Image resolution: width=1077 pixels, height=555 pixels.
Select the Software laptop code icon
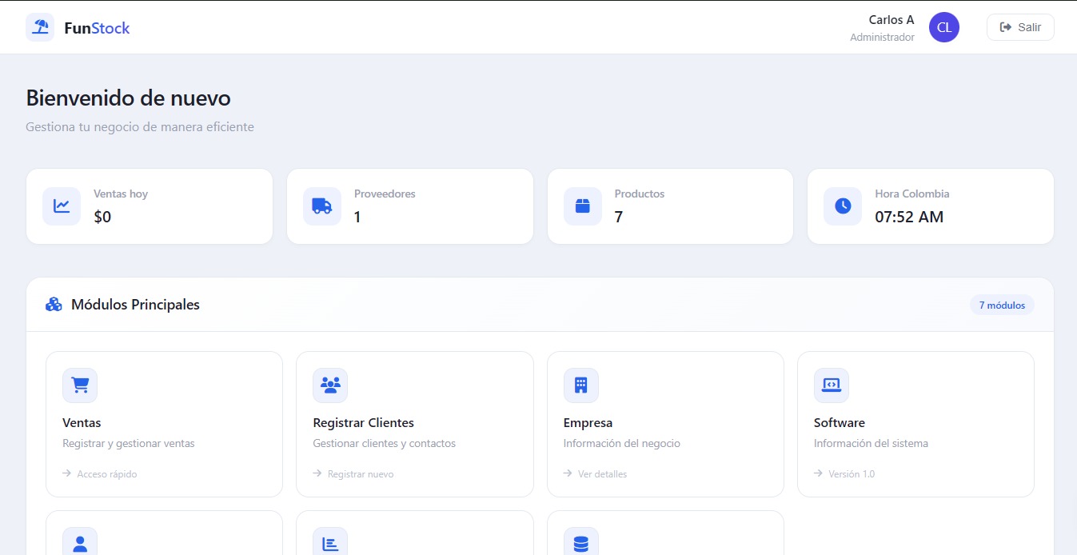pyautogui.click(x=832, y=385)
